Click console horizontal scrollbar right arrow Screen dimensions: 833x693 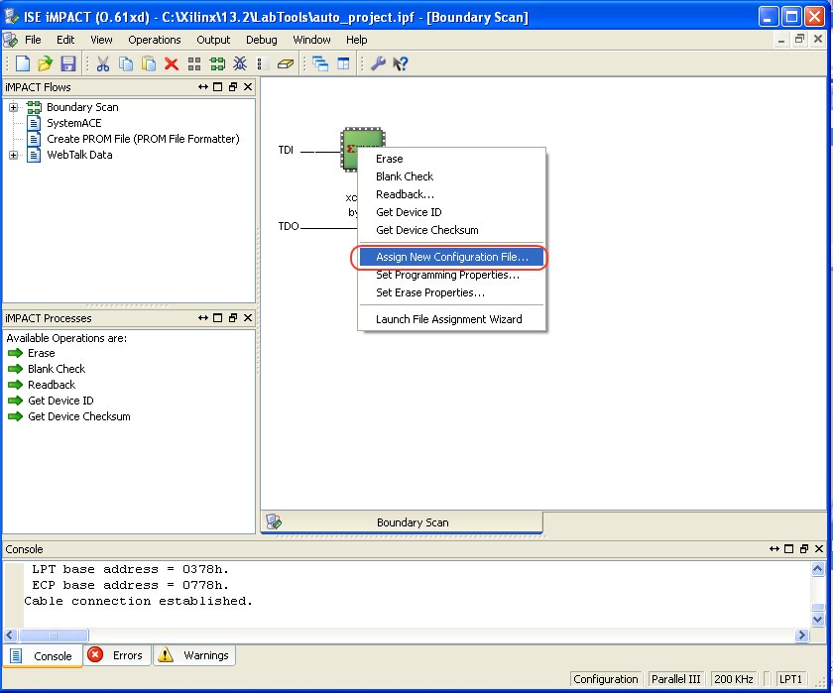pos(801,635)
